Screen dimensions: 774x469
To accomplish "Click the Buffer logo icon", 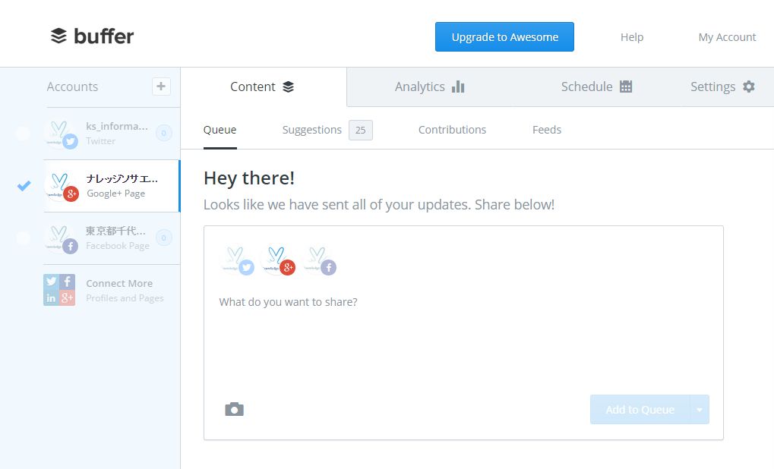I will (x=59, y=36).
